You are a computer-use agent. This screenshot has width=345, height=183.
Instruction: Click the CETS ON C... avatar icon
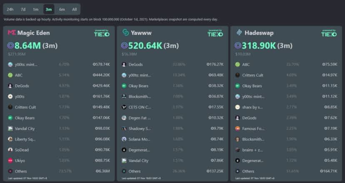[124, 107]
